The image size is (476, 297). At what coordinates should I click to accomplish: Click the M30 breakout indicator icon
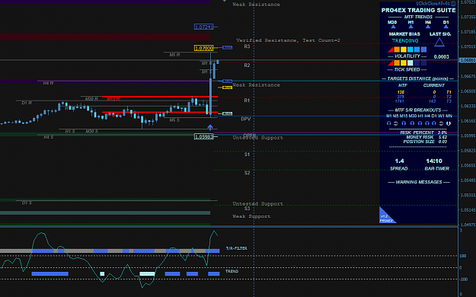coord(412,123)
